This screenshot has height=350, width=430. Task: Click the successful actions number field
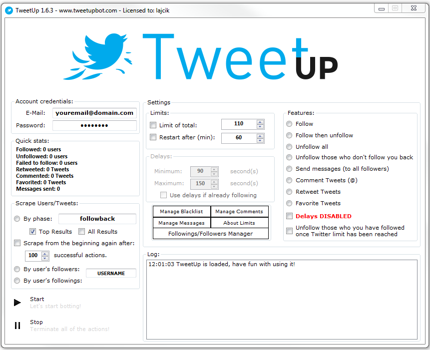click(x=33, y=256)
